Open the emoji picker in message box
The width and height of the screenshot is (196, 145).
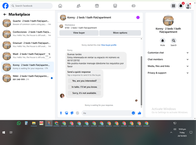pyautogui.click(x=133, y=113)
